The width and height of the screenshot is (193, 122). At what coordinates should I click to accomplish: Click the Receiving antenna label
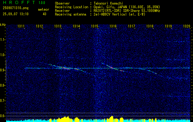pyautogui.click(x=71, y=14)
